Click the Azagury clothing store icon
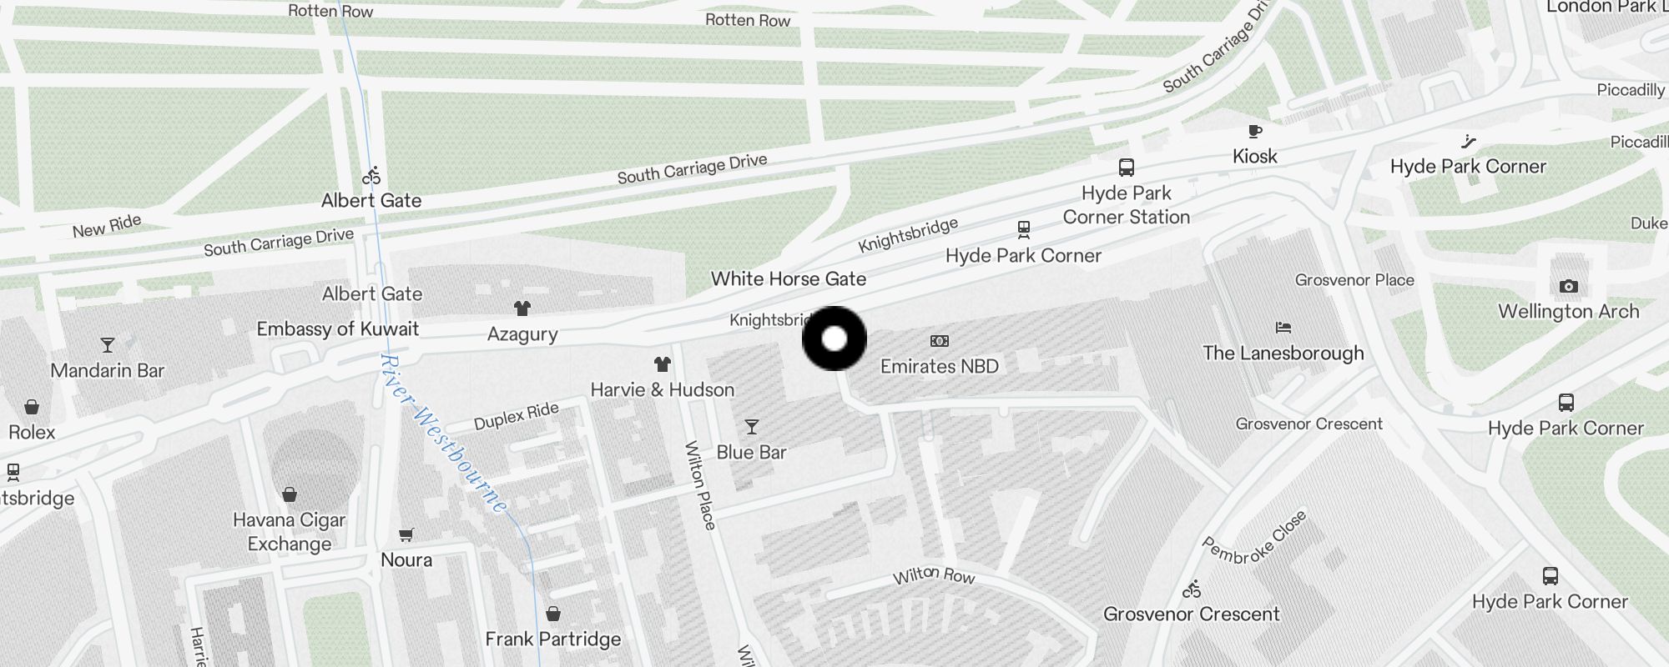The height and width of the screenshot is (667, 1669). tap(522, 308)
